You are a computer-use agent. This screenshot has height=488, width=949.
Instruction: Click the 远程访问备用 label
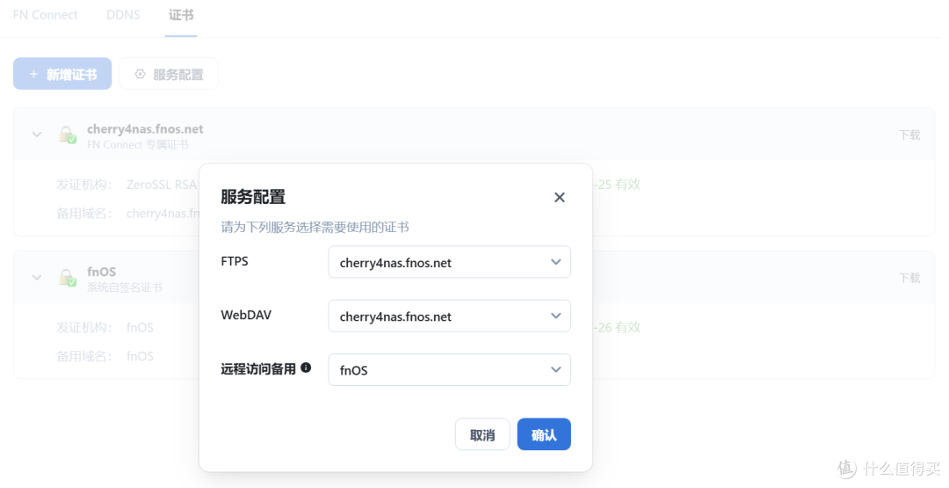[258, 368]
